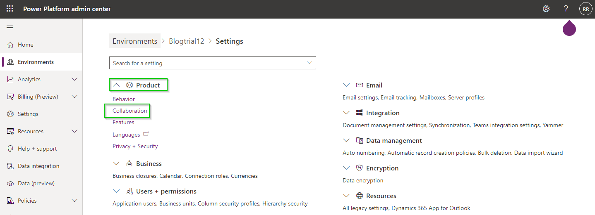The image size is (595, 215).
Task: Open Data integration in sidebar
Action: [x=41, y=166]
